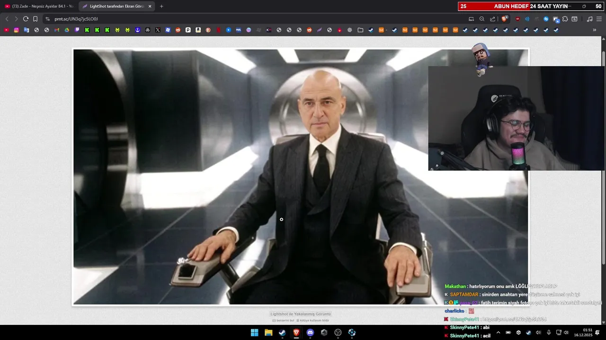The width and height of the screenshot is (606, 340).
Task: Open the X (Twitter) bookmark
Action: 158,30
